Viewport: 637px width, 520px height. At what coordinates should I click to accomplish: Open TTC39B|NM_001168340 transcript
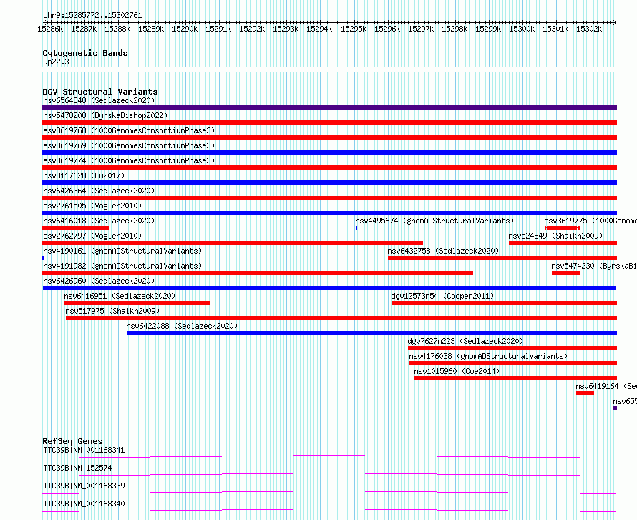[84, 504]
